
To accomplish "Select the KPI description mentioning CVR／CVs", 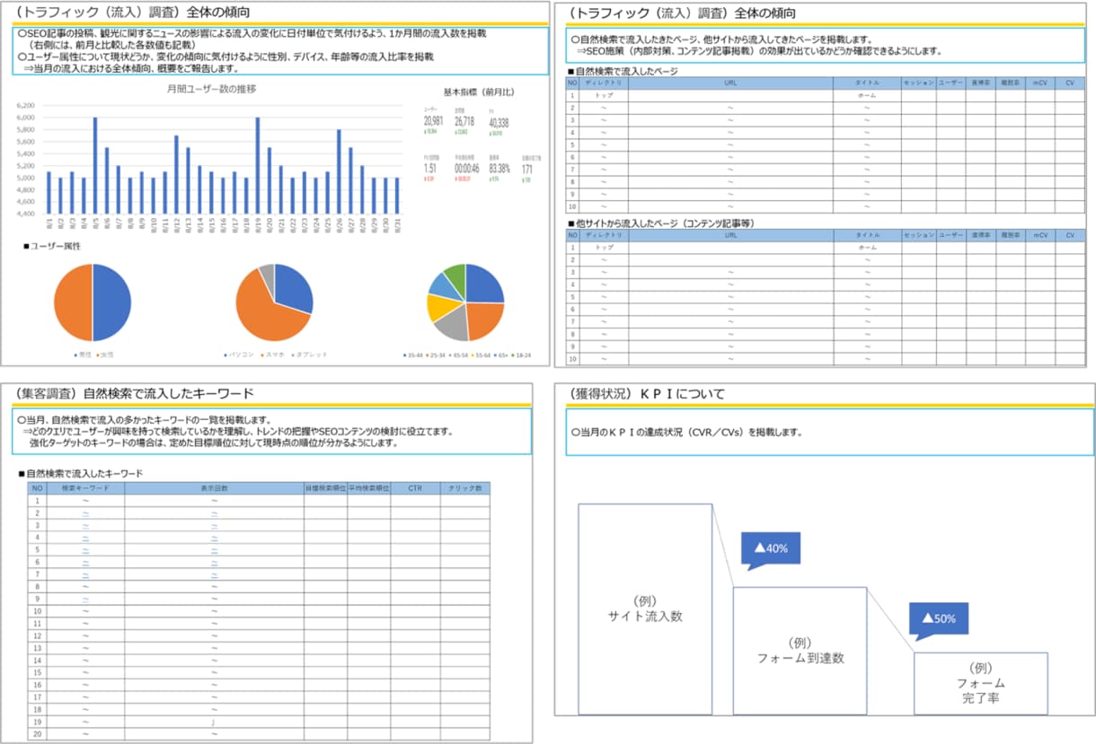I will point(686,432).
